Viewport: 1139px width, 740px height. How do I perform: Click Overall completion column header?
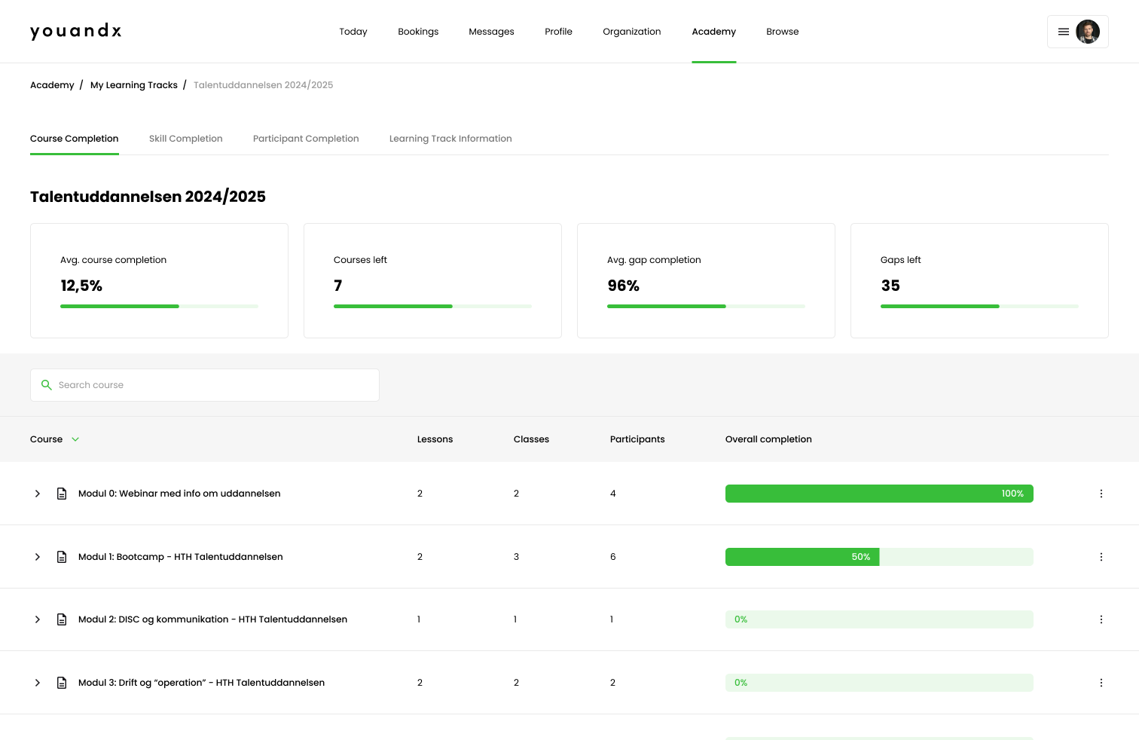pos(768,439)
